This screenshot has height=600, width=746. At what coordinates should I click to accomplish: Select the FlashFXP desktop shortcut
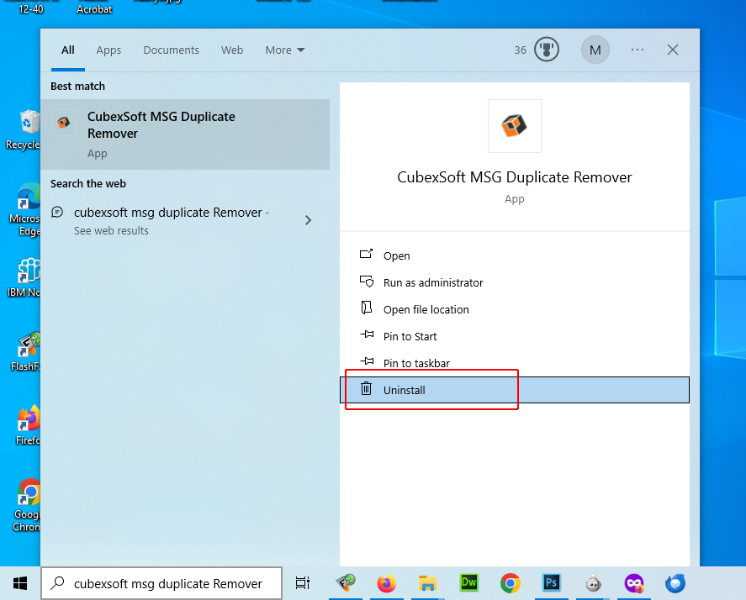[25, 352]
